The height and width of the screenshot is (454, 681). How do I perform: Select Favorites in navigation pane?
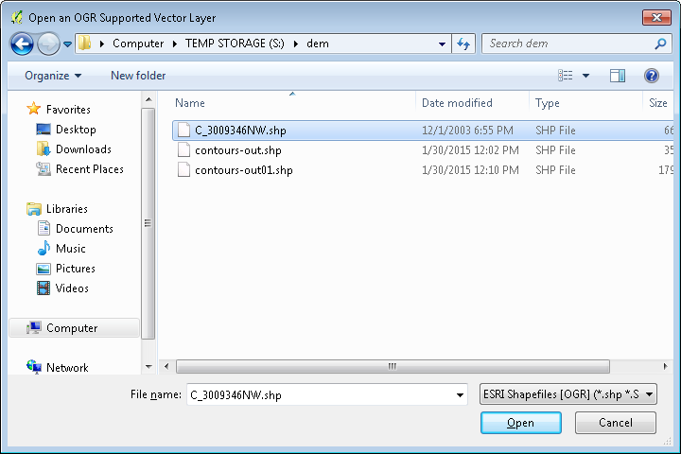click(x=68, y=109)
